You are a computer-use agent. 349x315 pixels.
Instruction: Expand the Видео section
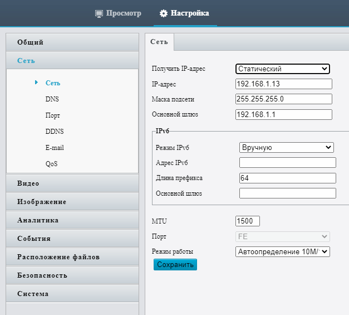[x=72, y=183]
